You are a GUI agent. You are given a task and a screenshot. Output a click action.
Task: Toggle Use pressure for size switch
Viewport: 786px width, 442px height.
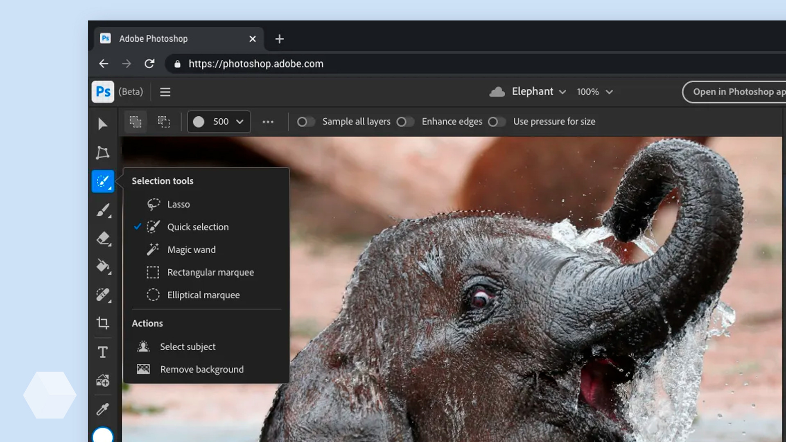tap(497, 122)
